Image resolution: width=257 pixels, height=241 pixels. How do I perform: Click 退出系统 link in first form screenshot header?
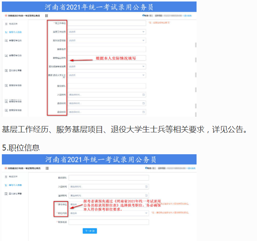pyautogui.click(x=188, y=16)
